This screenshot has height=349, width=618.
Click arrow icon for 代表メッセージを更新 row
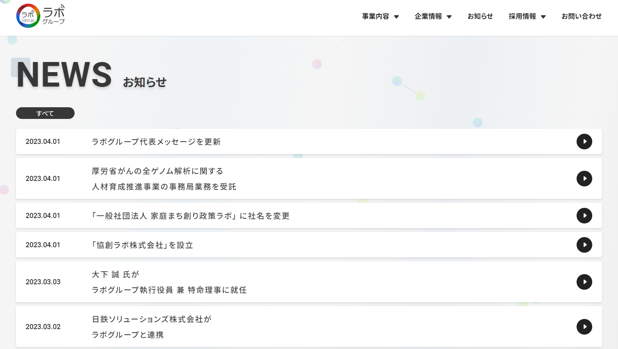point(584,142)
